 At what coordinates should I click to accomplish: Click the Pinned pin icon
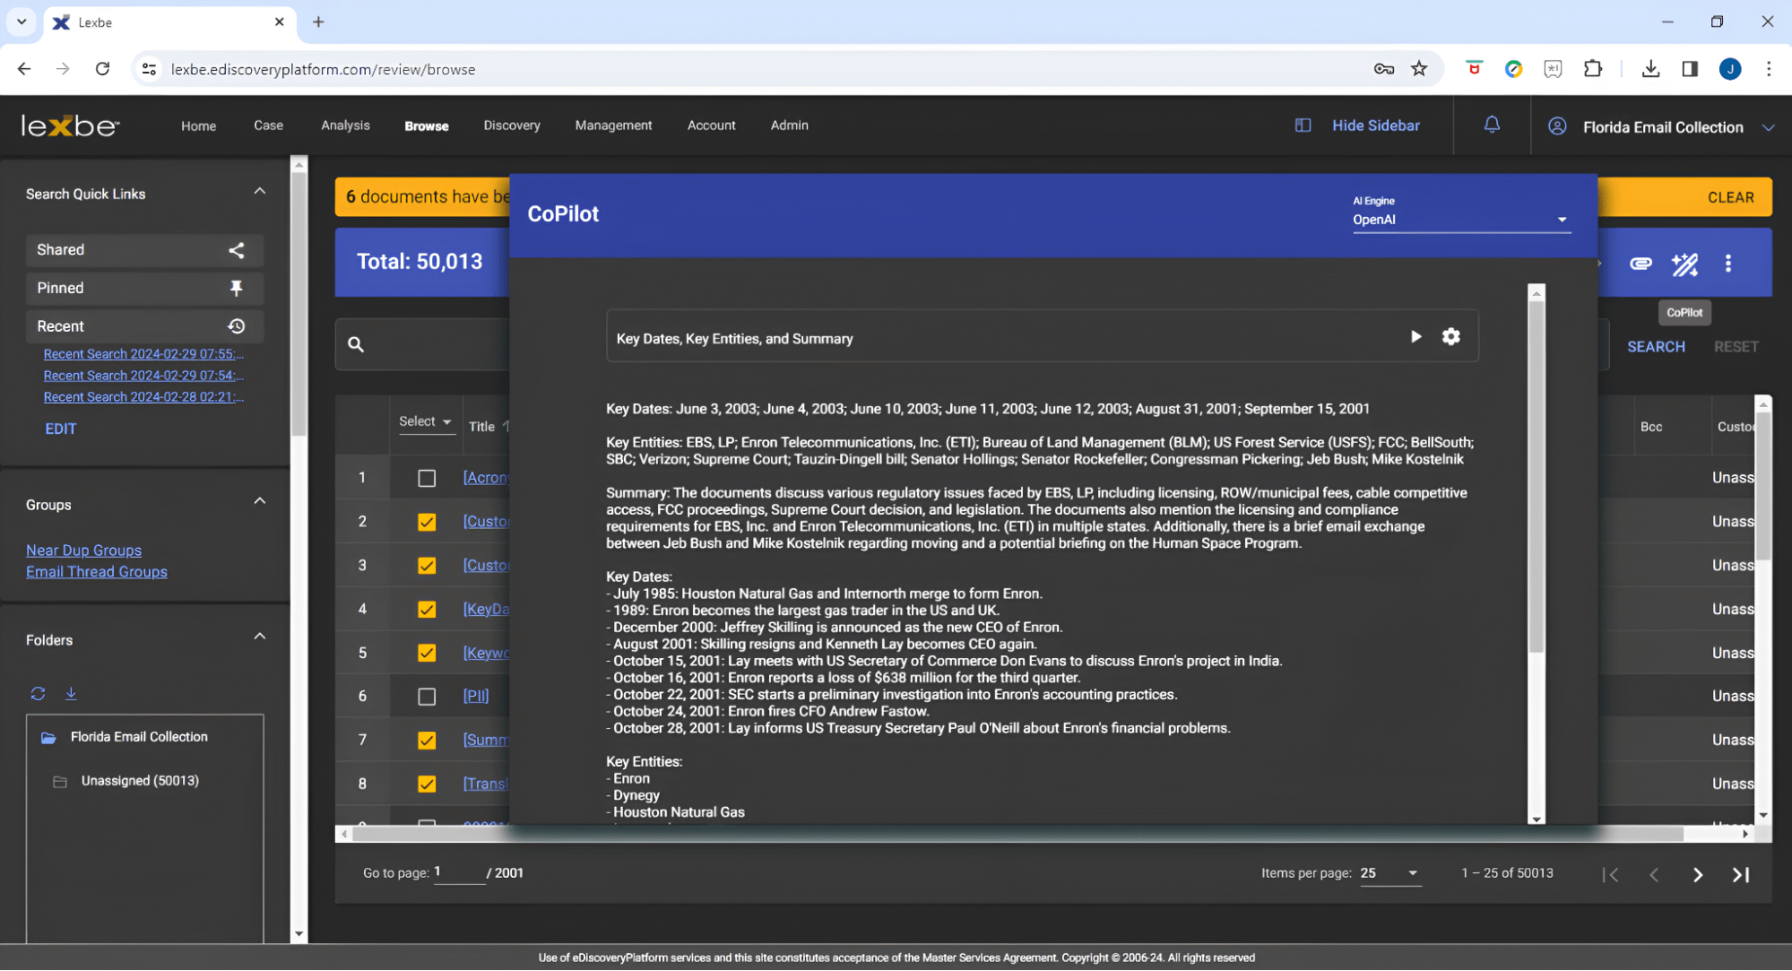coord(237,288)
